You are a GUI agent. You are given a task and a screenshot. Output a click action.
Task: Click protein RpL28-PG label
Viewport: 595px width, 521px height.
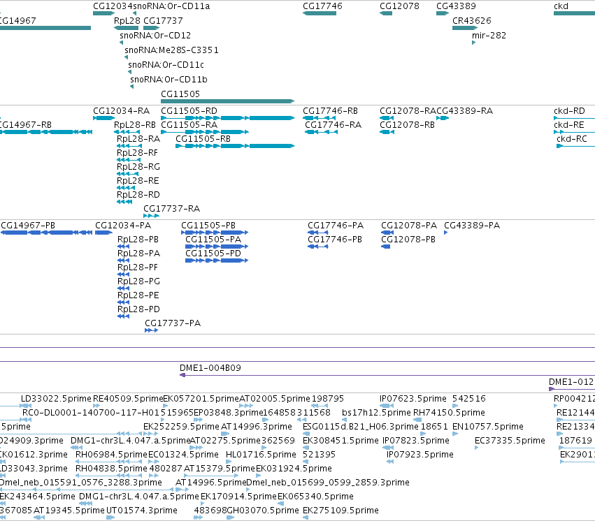coord(139,281)
